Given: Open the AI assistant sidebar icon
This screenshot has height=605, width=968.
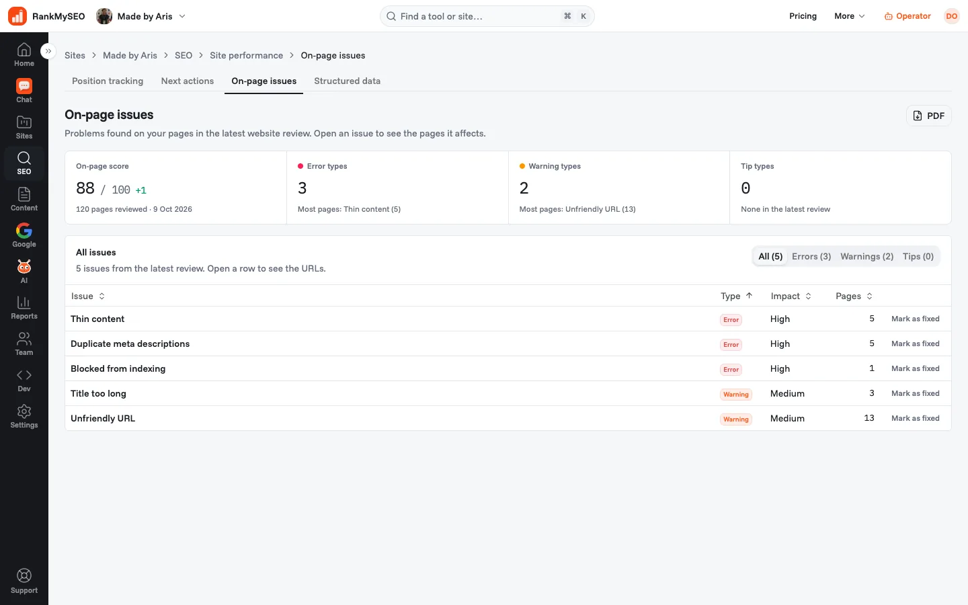Looking at the screenshot, I should click(x=24, y=272).
